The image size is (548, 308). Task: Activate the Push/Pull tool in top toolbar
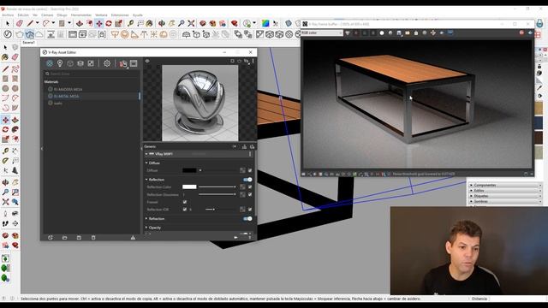click(80, 23)
